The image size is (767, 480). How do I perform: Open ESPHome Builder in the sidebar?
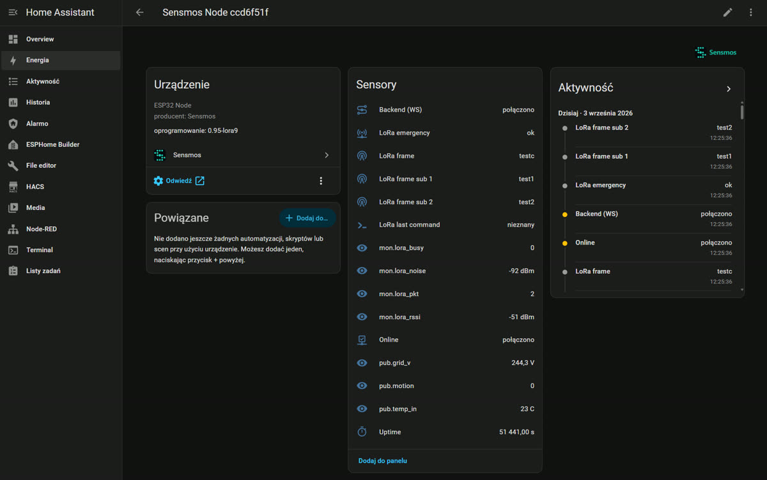pyautogui.click(x=61, y=145)
